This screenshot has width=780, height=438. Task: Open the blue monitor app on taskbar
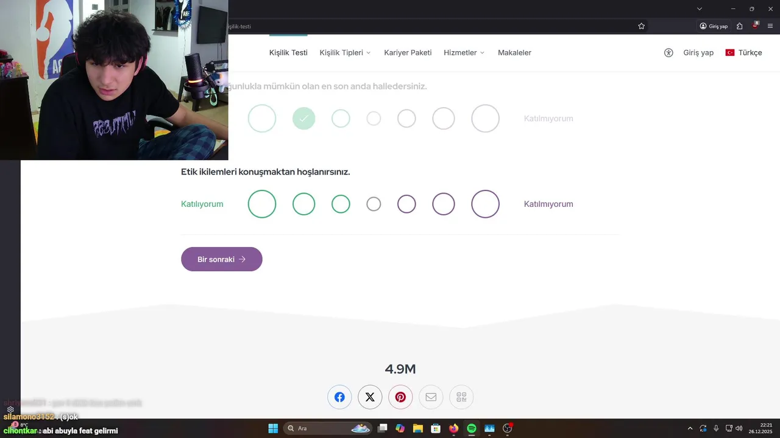point(489,428)
